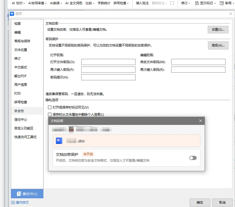Image resolution: width=235 pixels, height=207 pixels.
Task: Expand the AI合同审查 menu
Action: coord(37,3)
